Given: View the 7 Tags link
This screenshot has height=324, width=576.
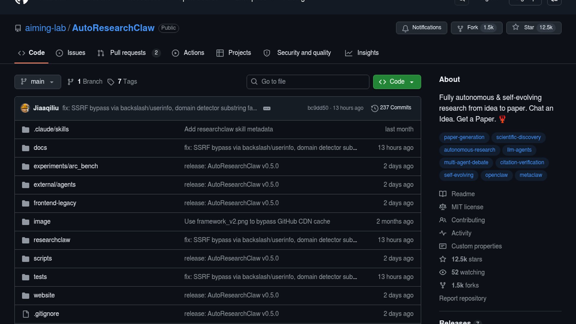Looking at the screenshot, I should pyautogui.click(x=122, y=82).
